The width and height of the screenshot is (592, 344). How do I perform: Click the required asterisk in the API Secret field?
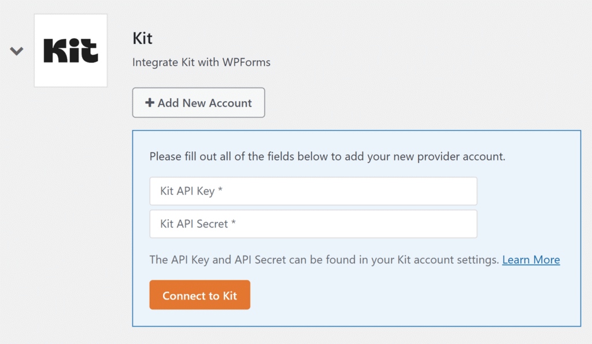pos(234,224)
